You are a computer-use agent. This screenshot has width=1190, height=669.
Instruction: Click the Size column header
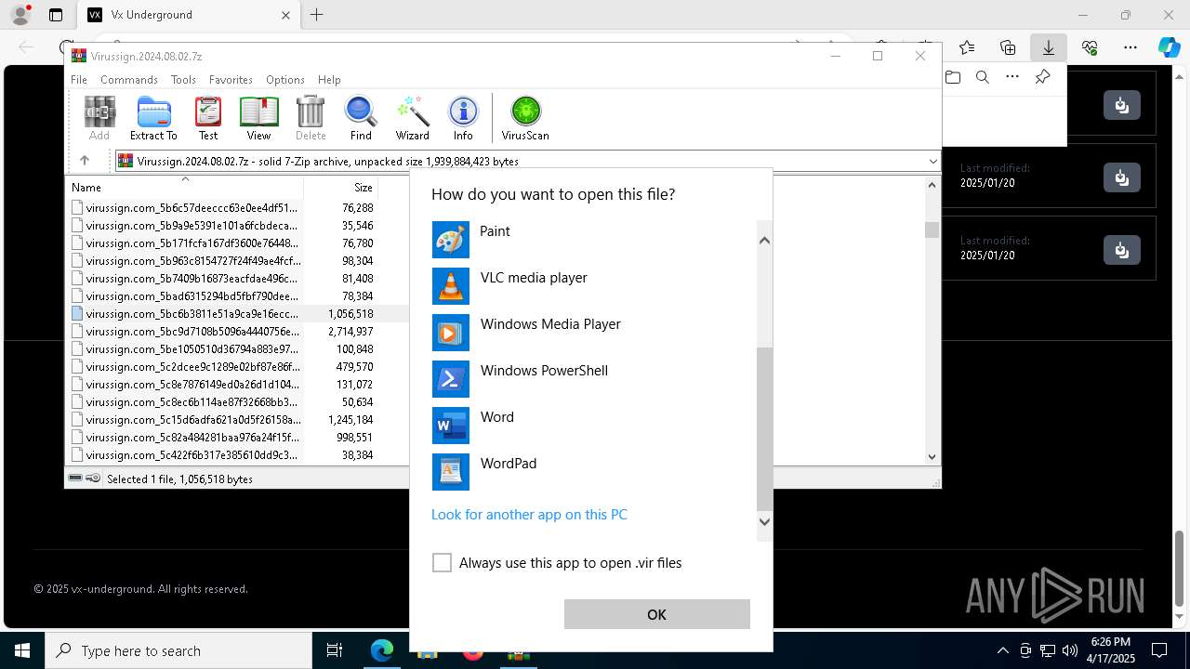(x=340, y=187)
